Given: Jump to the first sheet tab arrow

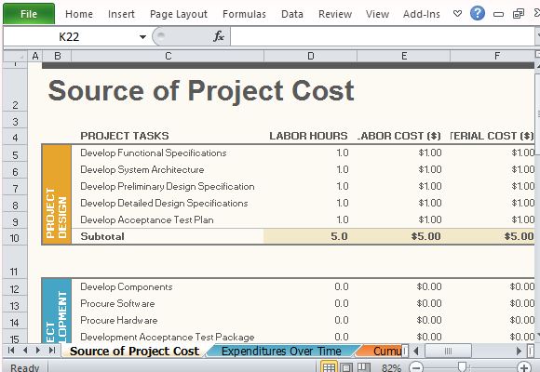Looking at the screenshot, I should click(11, 351).
